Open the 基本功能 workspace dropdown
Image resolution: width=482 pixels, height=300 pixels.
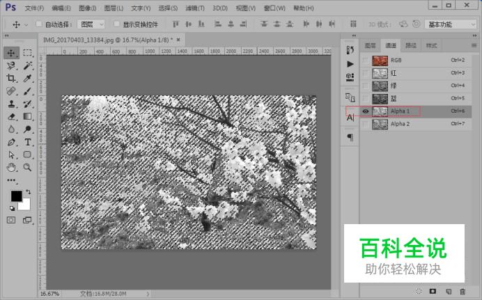[451, 24]
